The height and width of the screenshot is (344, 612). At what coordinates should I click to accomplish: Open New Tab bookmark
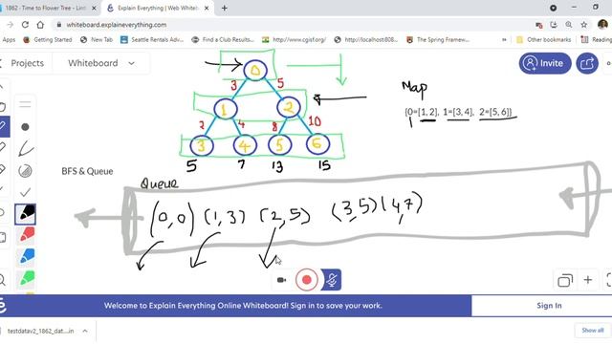point(97,40)
